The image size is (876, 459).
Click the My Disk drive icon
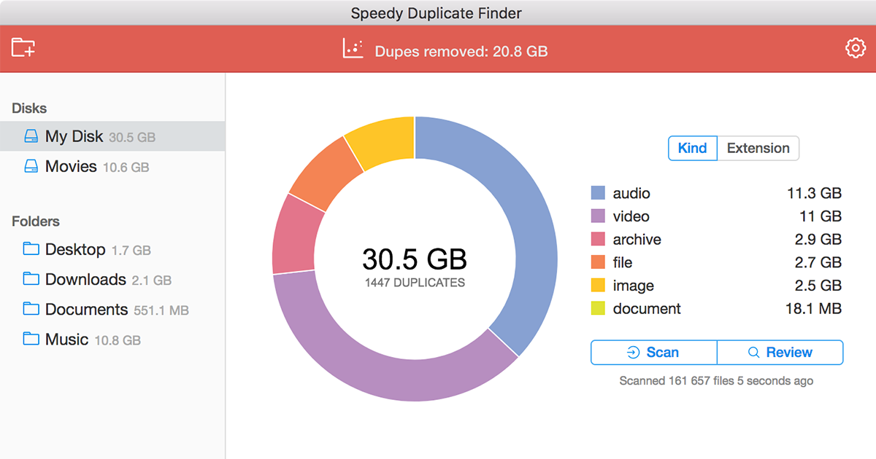(31, 136)
